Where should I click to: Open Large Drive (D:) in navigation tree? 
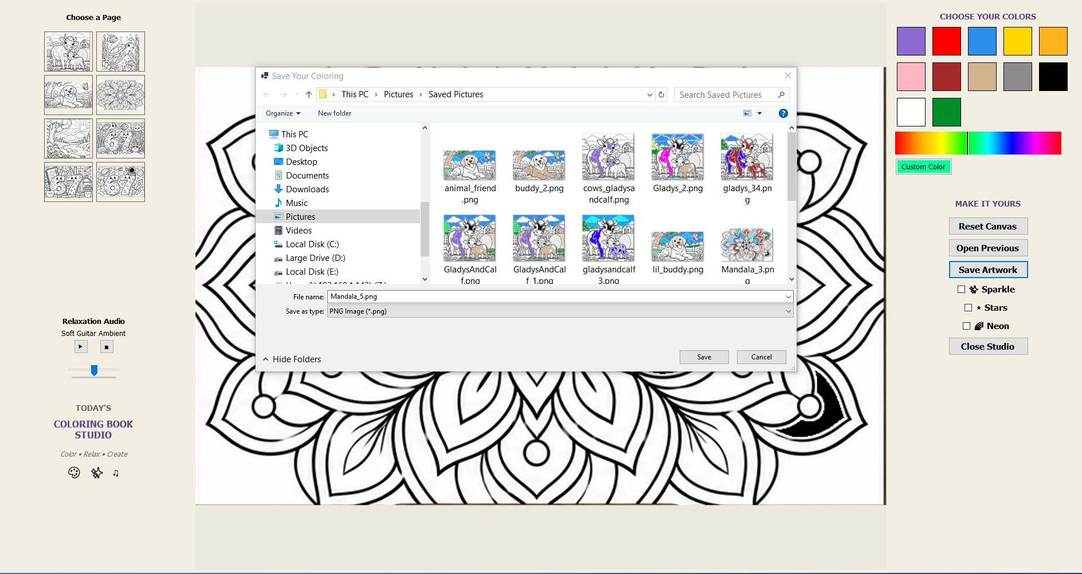315,258
